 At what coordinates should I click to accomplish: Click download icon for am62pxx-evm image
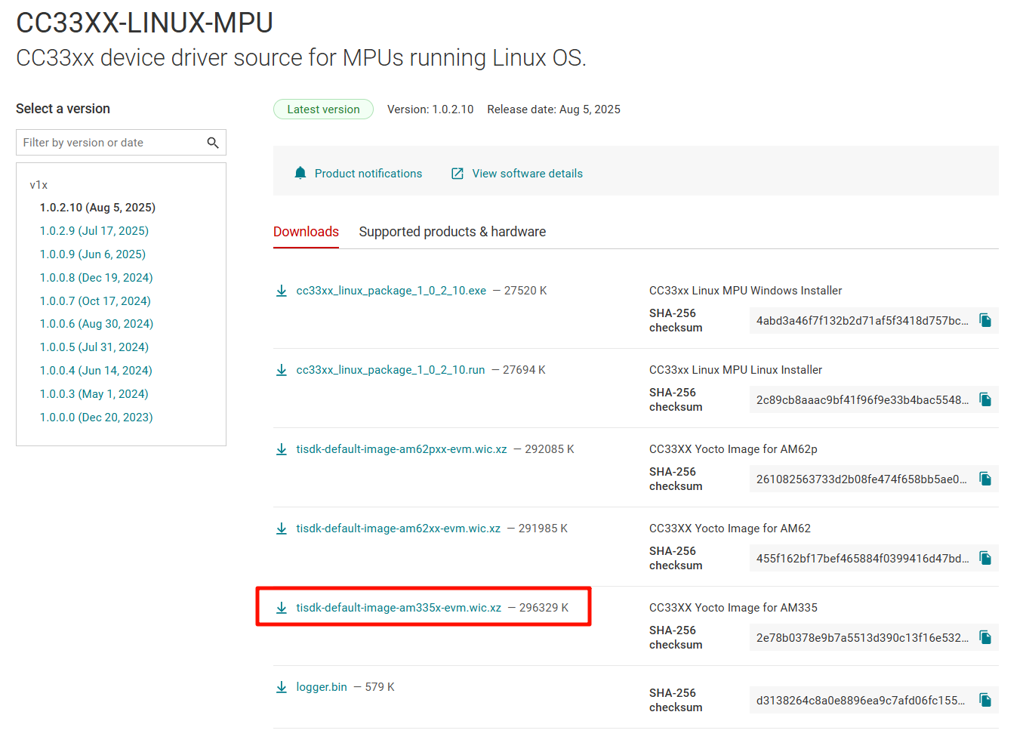[282, 449]
